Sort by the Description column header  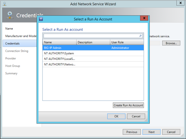point(93,42)
